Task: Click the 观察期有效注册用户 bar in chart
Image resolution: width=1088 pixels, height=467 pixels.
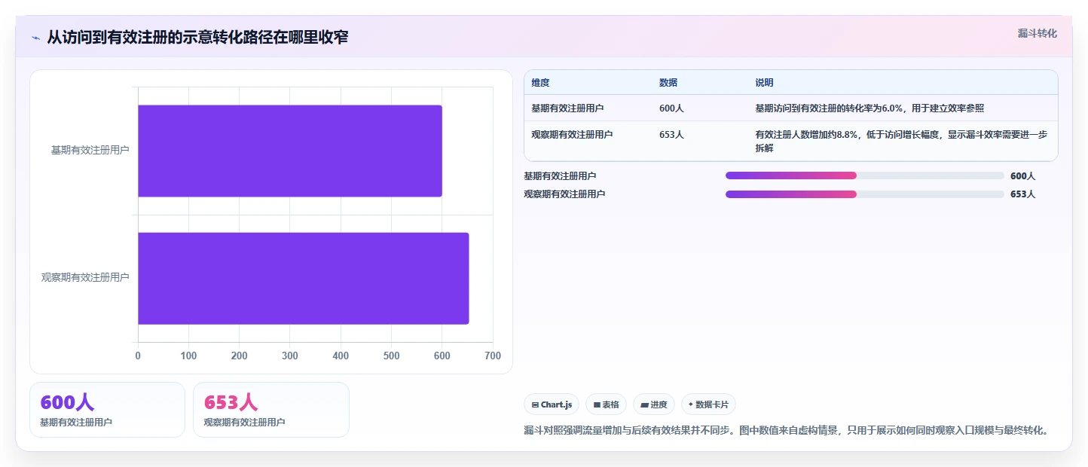Action: coord(304,278)
